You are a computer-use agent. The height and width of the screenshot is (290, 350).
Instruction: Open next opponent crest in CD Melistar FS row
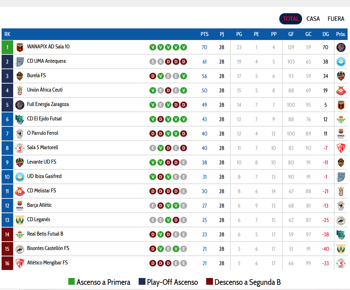pos(341,191)
